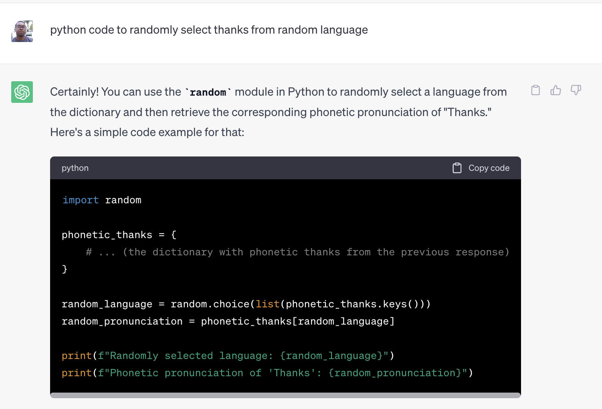Click the dictionary placeholder comment line

[297, 252]
